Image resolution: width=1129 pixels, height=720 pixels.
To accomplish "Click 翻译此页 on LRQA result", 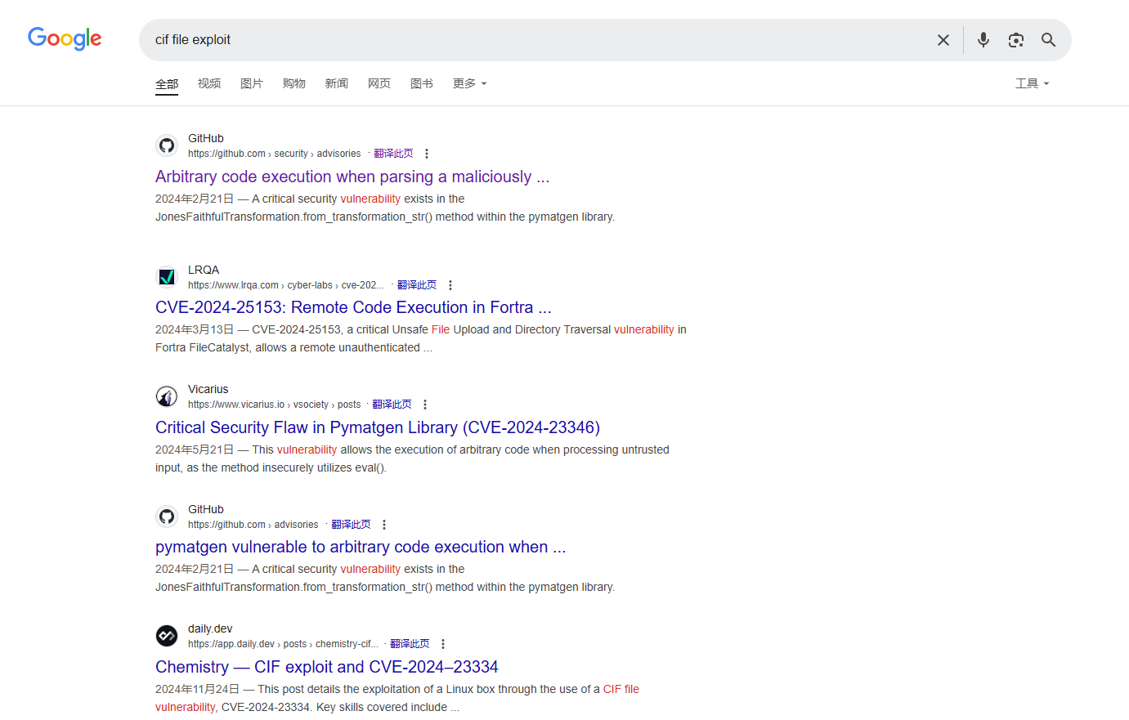I will click(417, 285).
